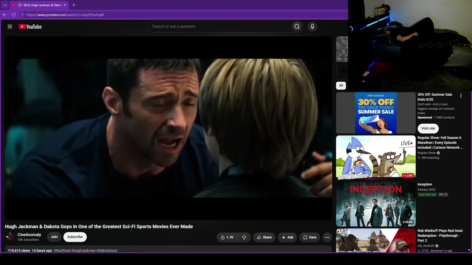Image resolution: width=472 pixels, height=265 pixels.
Task: Visit the Regular Show channel name
Action: point(427,153)
